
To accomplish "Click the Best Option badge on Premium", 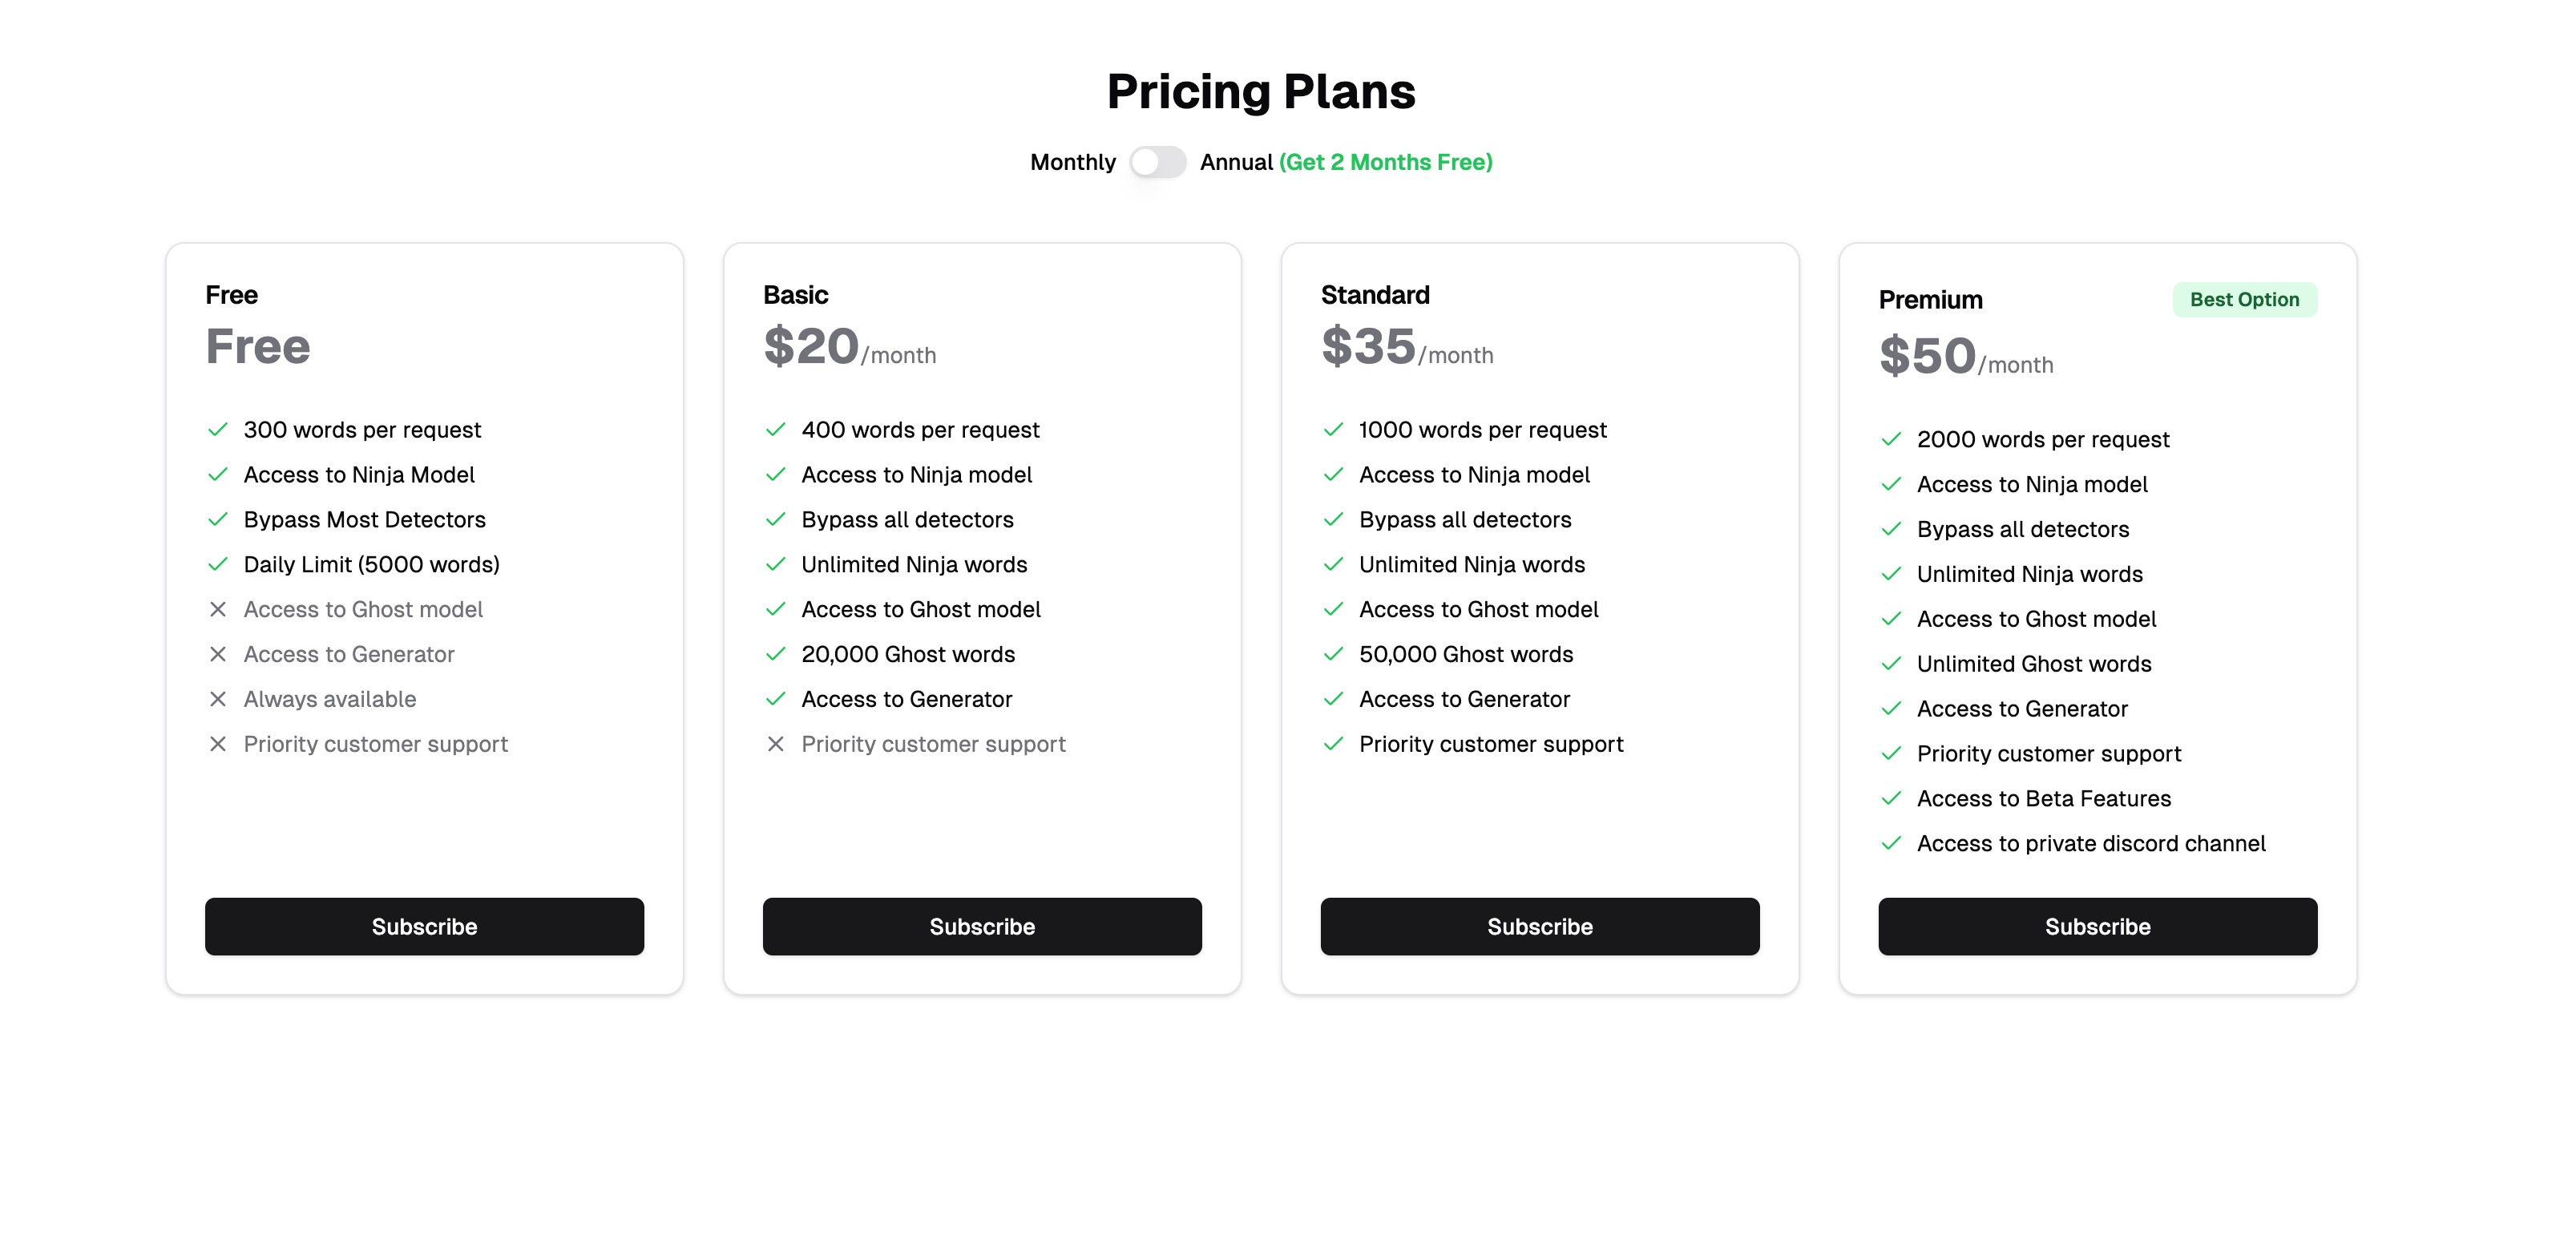I will click(x=2243, y=299).
